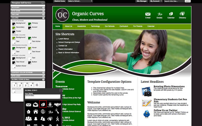This screenshot has width=202, height=126.
Task: Click the E-Mail envelope icon in header
Action: pos(148,14)
